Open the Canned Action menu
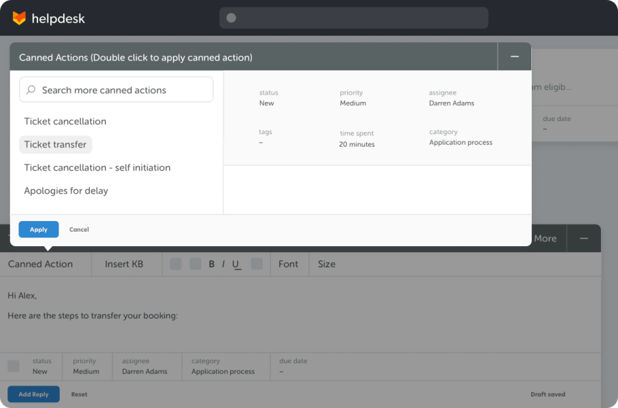618x408 pixels. (x=40, y=264)
